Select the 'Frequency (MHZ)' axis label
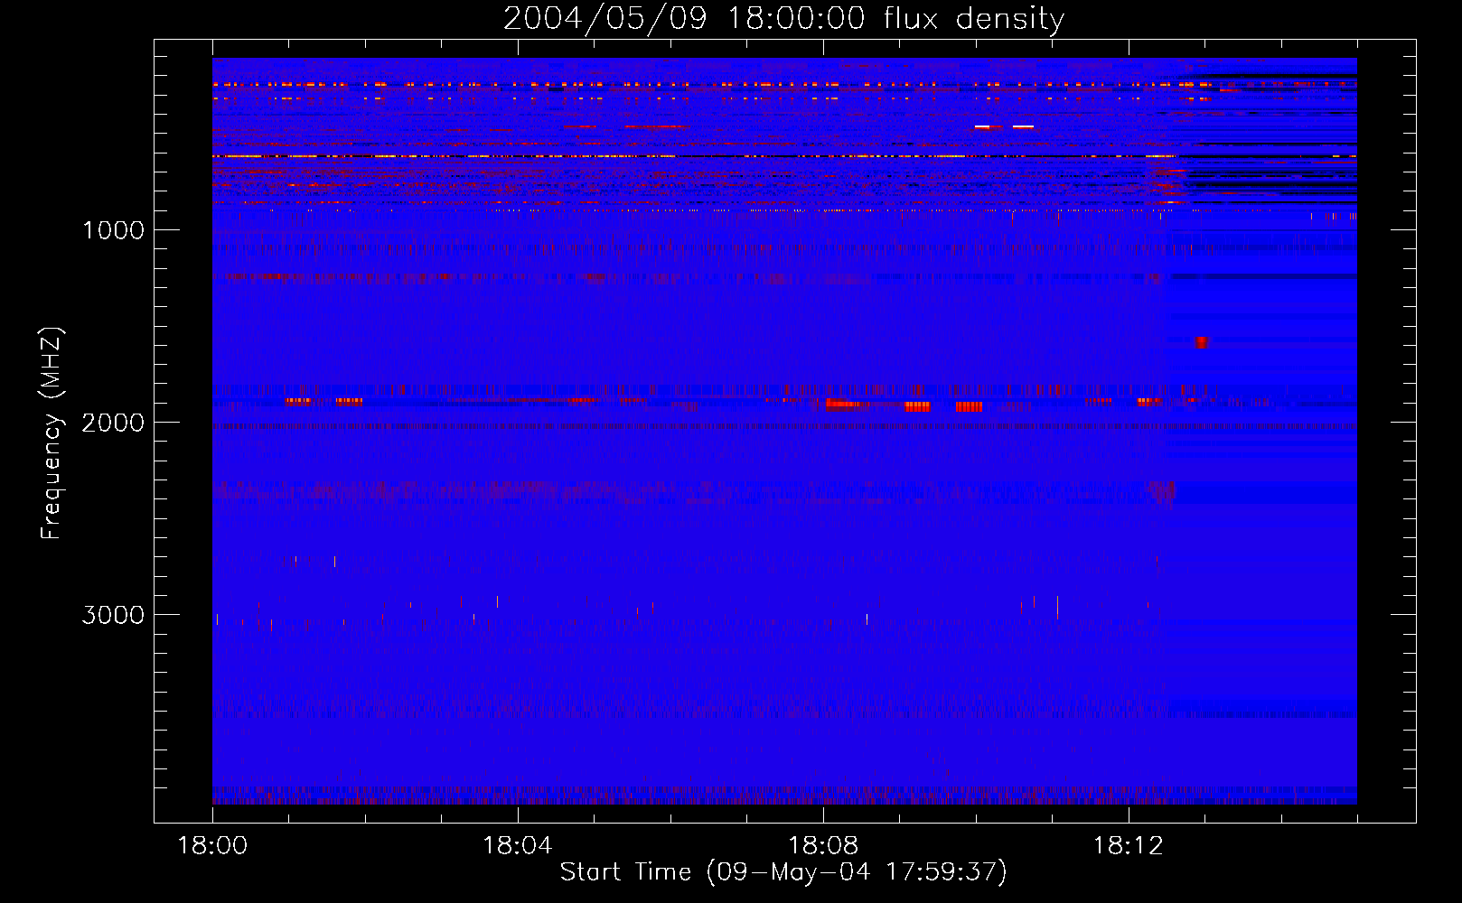 click(52, 433)
